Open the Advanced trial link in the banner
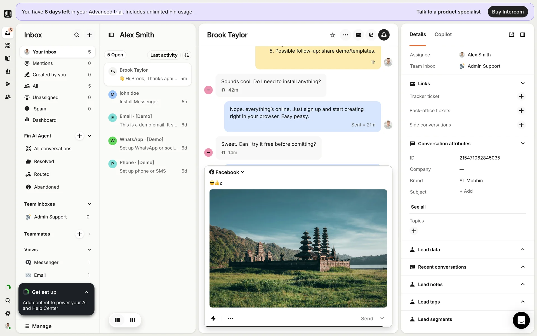 pyautogui.click(x=105, y=12)
